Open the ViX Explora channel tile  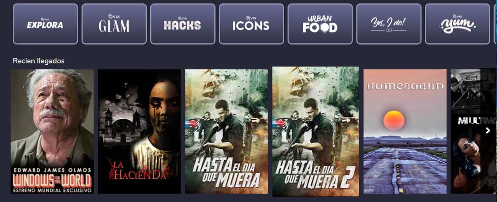coord(45,24)
